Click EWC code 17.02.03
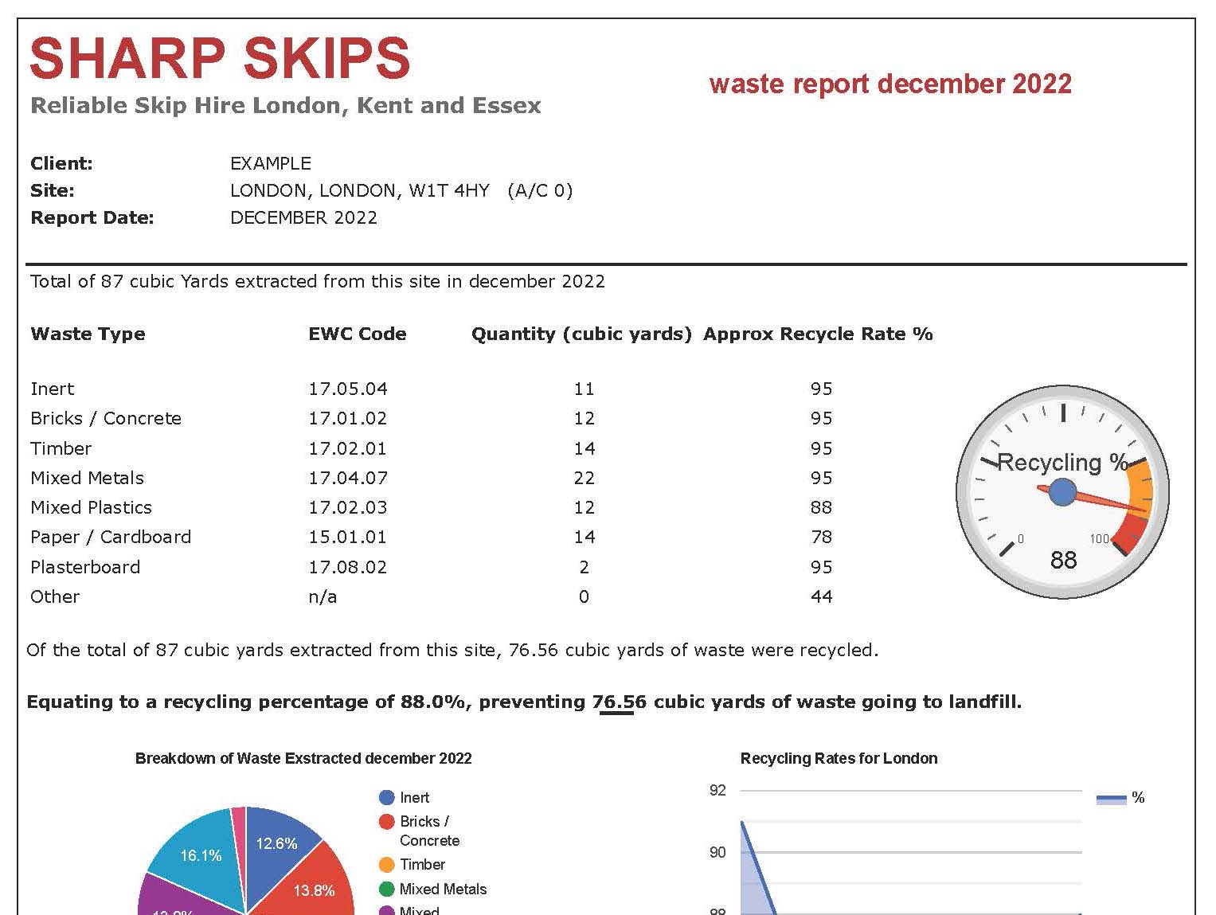1216x915 pixels. (348, 507)
